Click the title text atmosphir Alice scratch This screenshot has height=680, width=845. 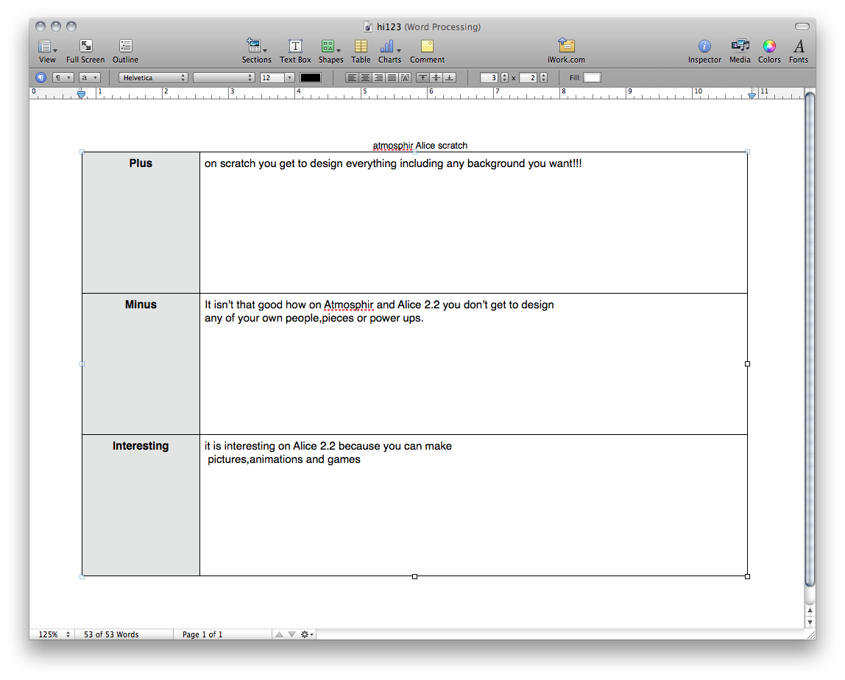point(420,146)
